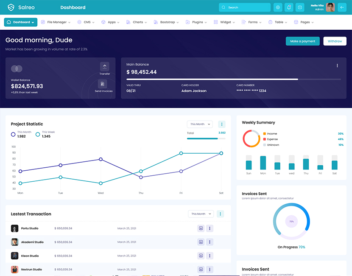Open Main Balance card three-dot menu

click(x=337, y=66)
